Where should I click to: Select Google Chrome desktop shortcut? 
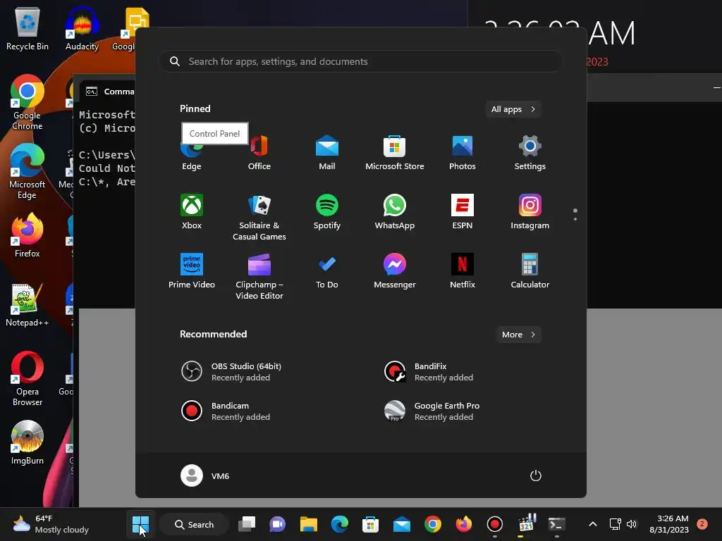[27, 102]
